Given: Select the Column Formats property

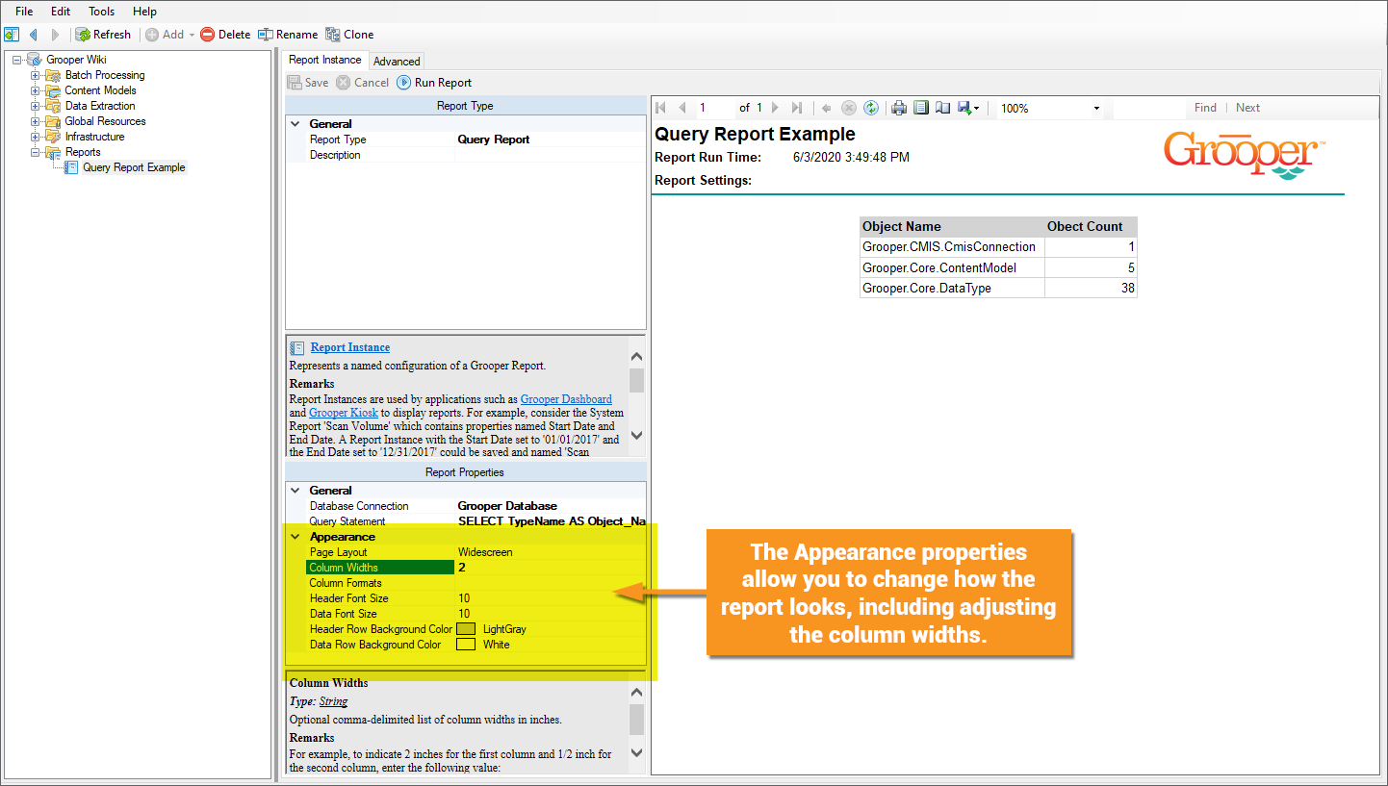Looking at the screenshot, I should click(x=466, y=583).
